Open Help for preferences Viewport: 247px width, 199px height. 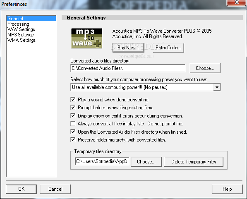tap(227, 189)
